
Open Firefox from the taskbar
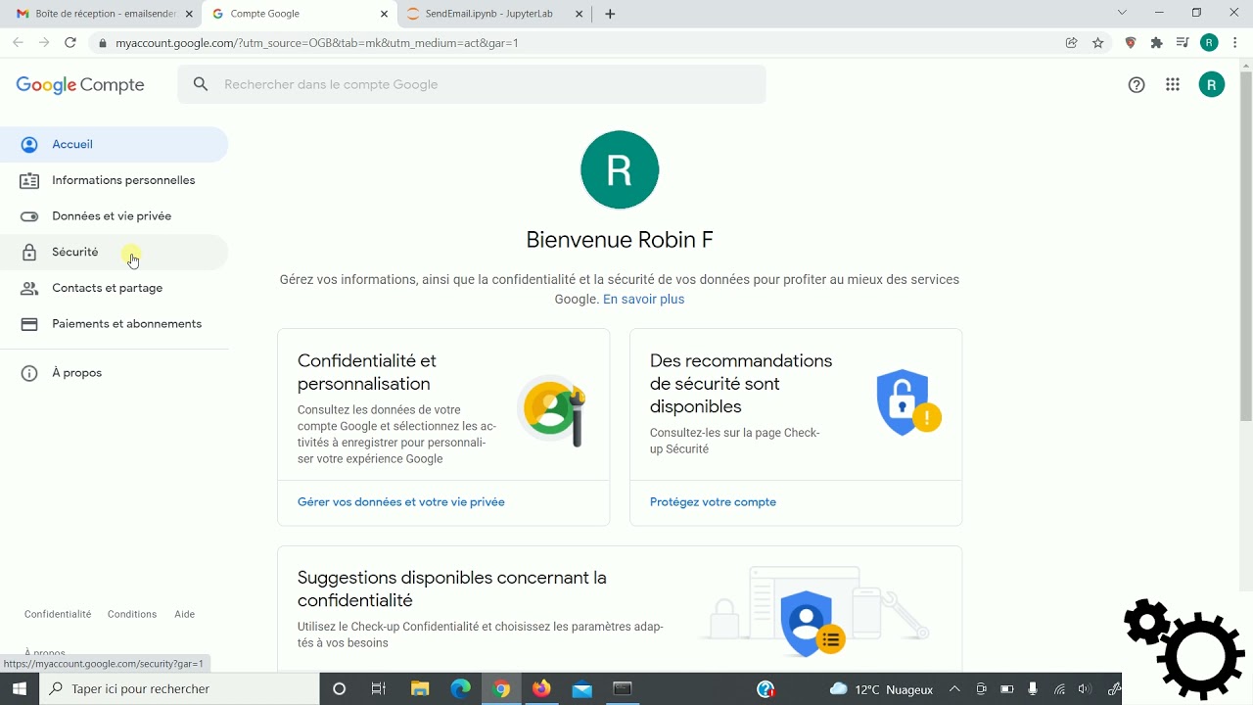coord(541,689)
